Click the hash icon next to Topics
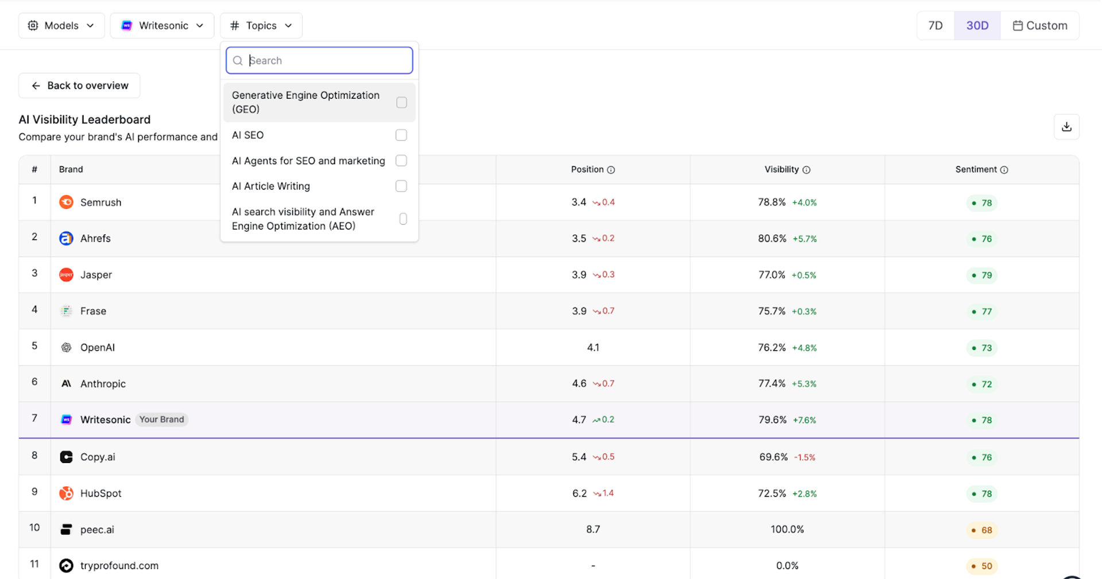1102x579 pixels. [x=234, y=25]
